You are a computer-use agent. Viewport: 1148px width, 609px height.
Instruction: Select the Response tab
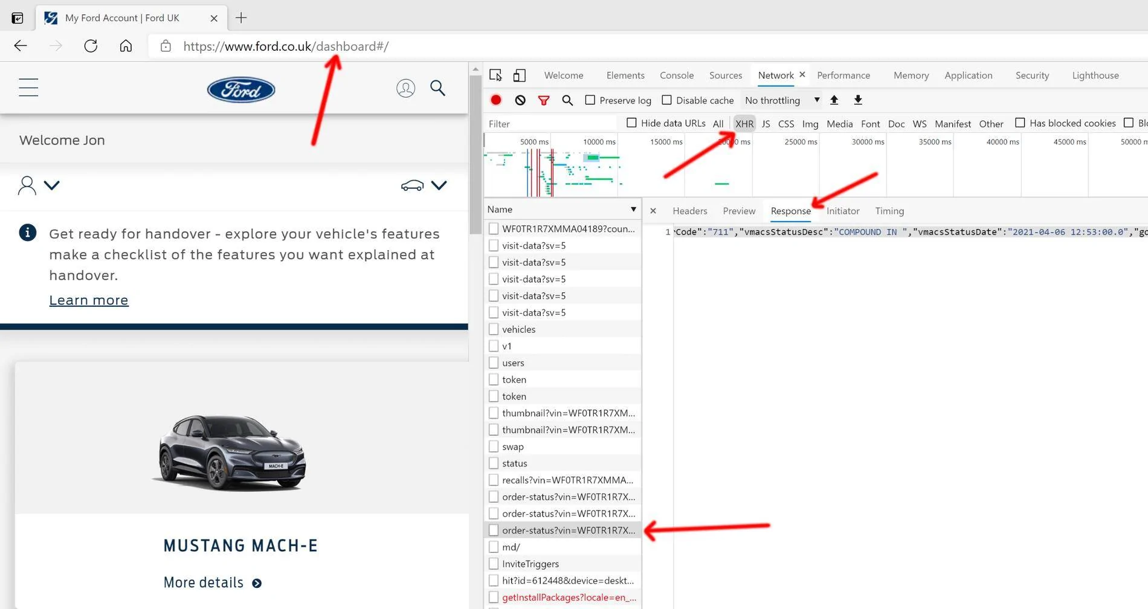pos(791,211)
